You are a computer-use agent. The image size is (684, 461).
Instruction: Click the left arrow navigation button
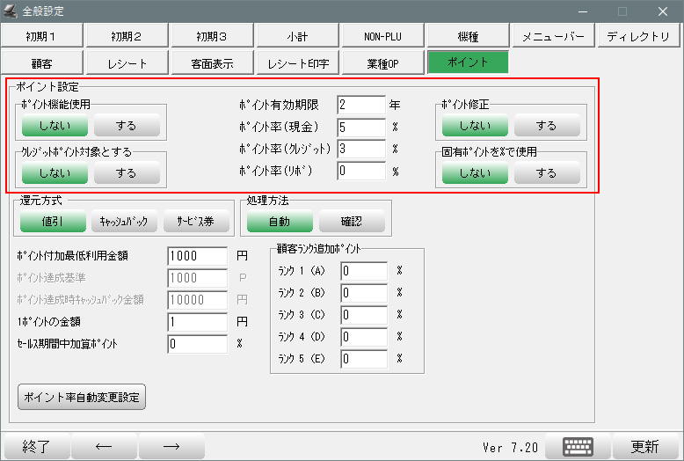pyautogui.click(x=103, y=446)
